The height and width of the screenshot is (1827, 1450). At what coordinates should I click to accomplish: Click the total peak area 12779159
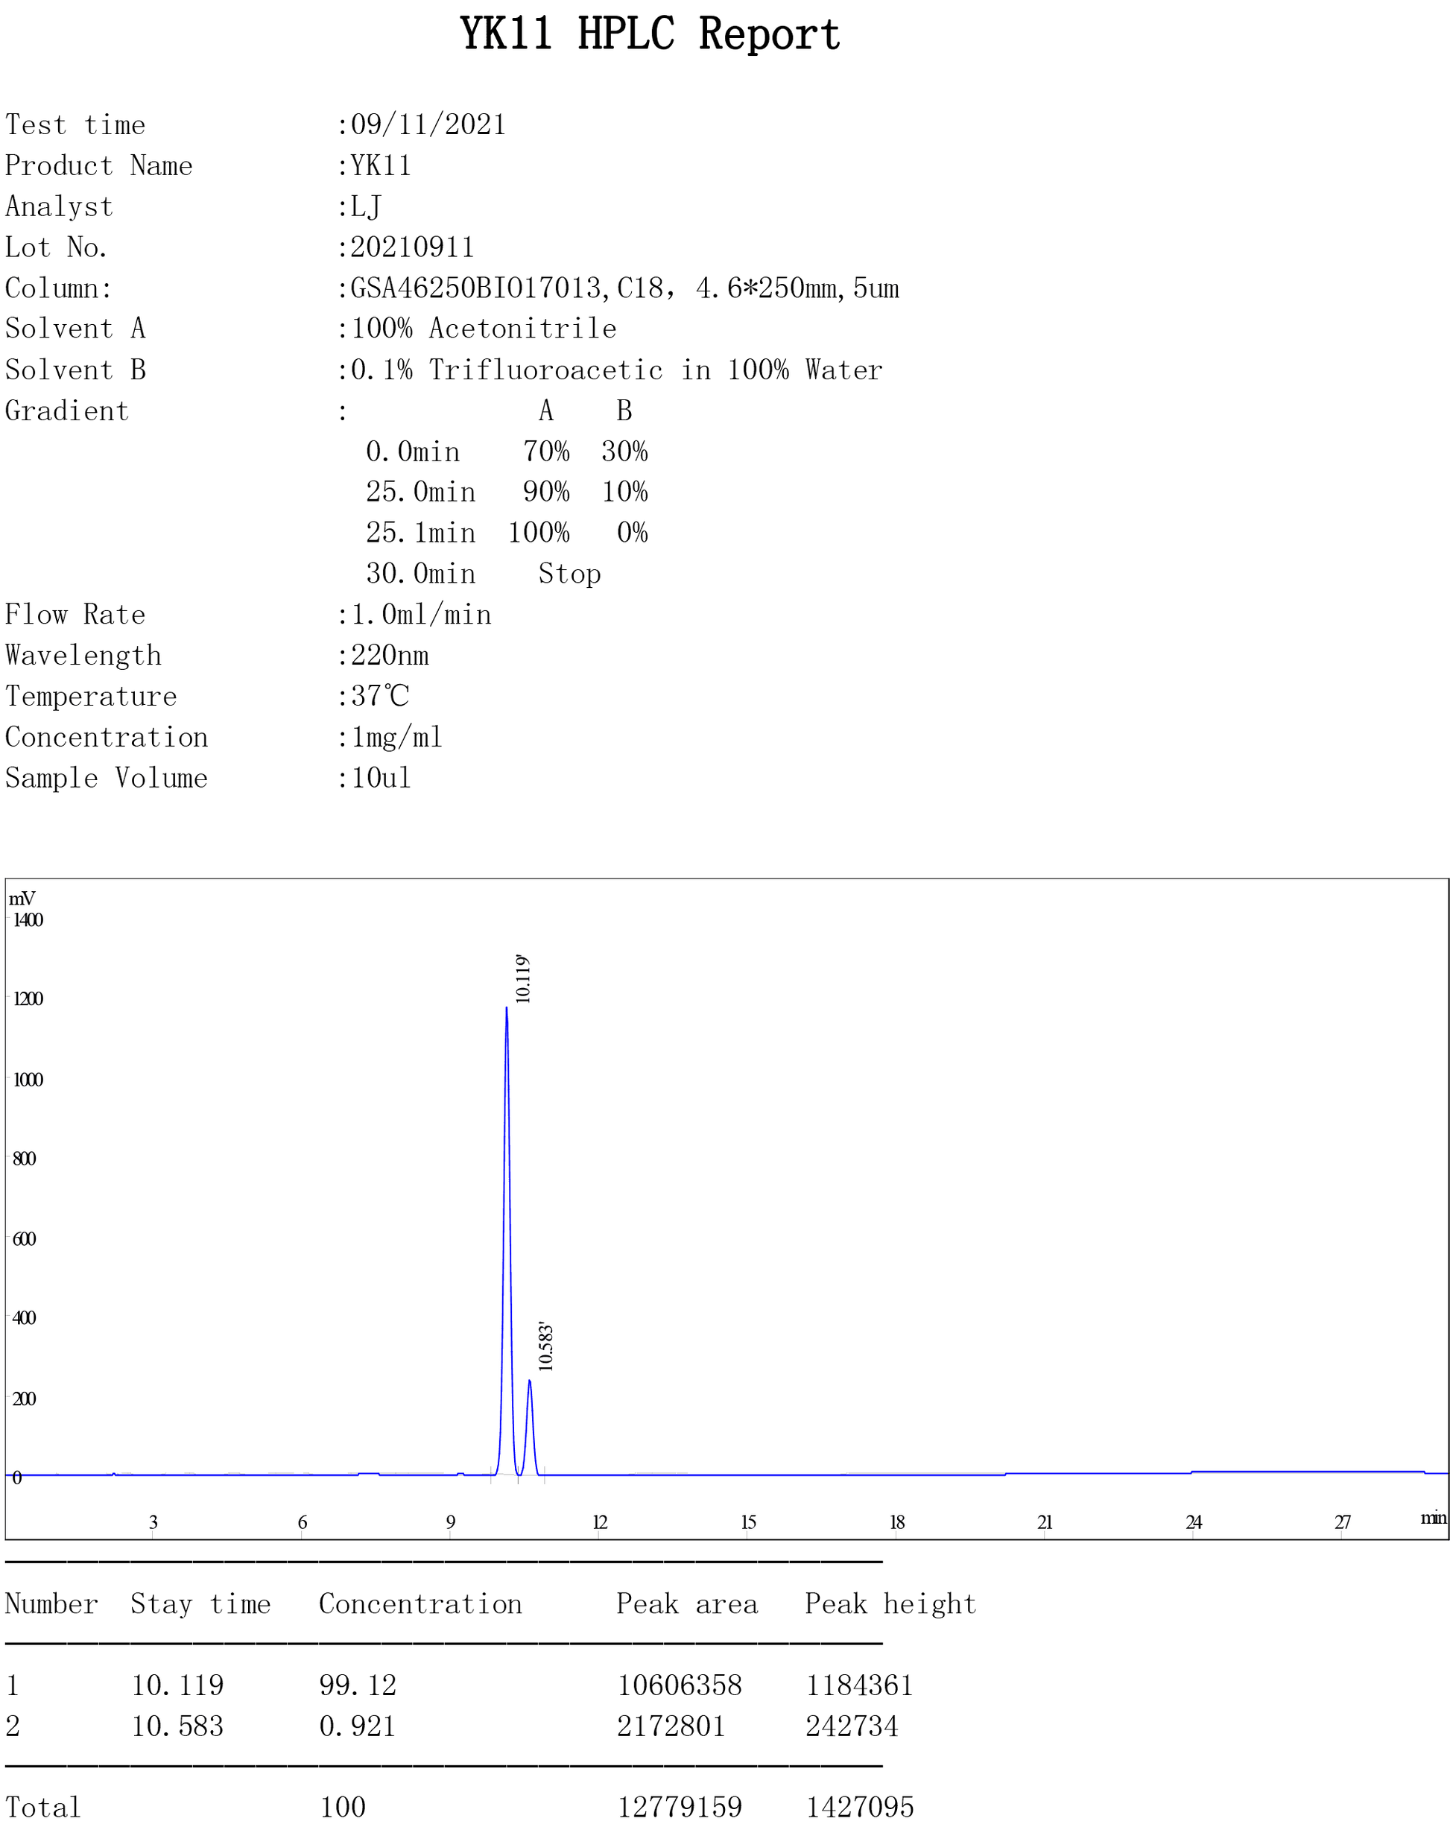(680, 1808)
